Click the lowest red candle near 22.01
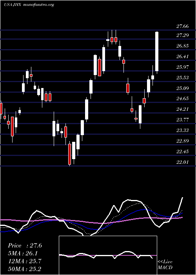 coord(69,154)
